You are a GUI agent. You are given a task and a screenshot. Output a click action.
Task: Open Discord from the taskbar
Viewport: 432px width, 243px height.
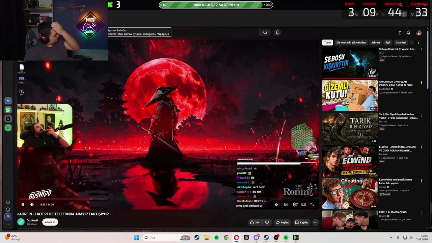[256, 238]
